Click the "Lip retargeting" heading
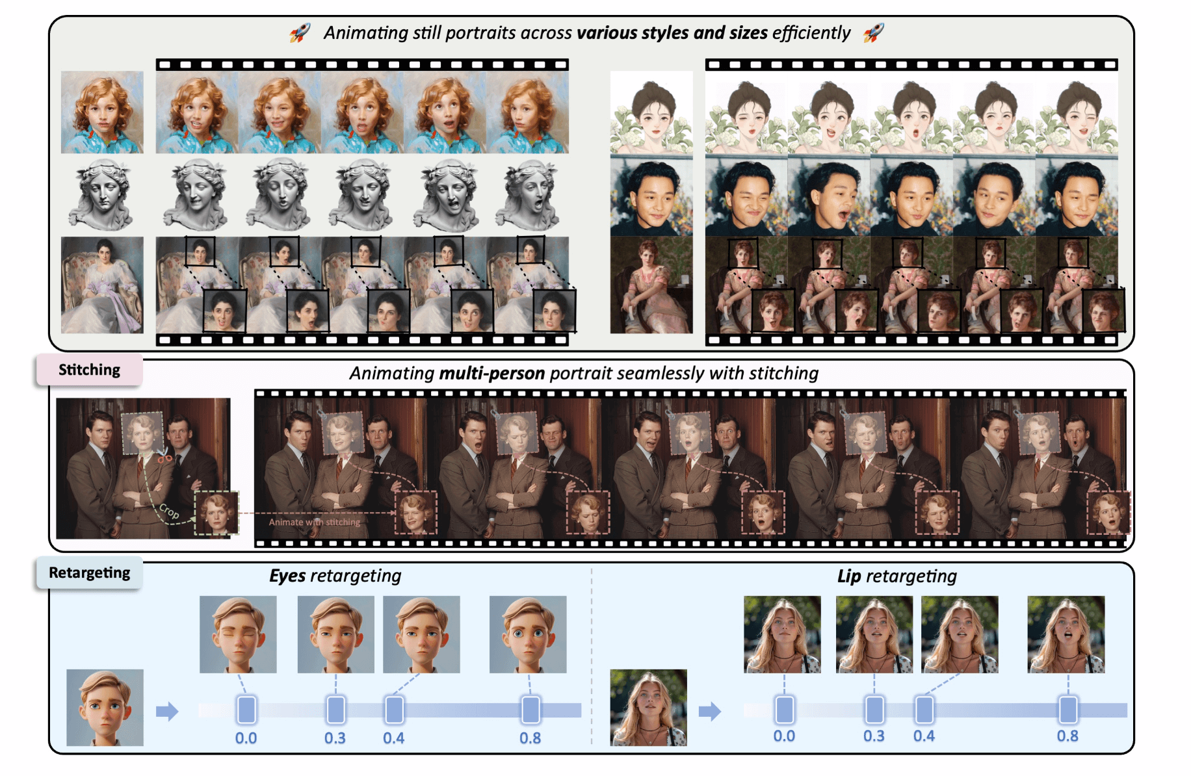The image size is (1191, 776). tap(897, 576)
